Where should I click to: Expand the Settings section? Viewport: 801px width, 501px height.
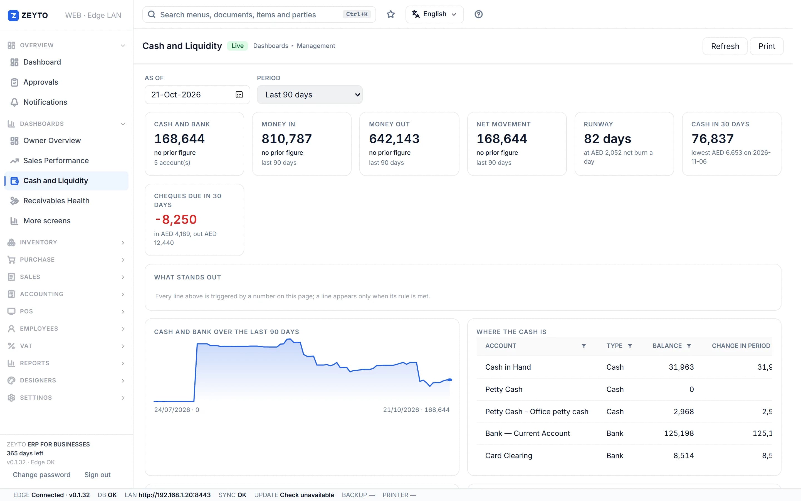pyautogui.click(x=66, y=398)
